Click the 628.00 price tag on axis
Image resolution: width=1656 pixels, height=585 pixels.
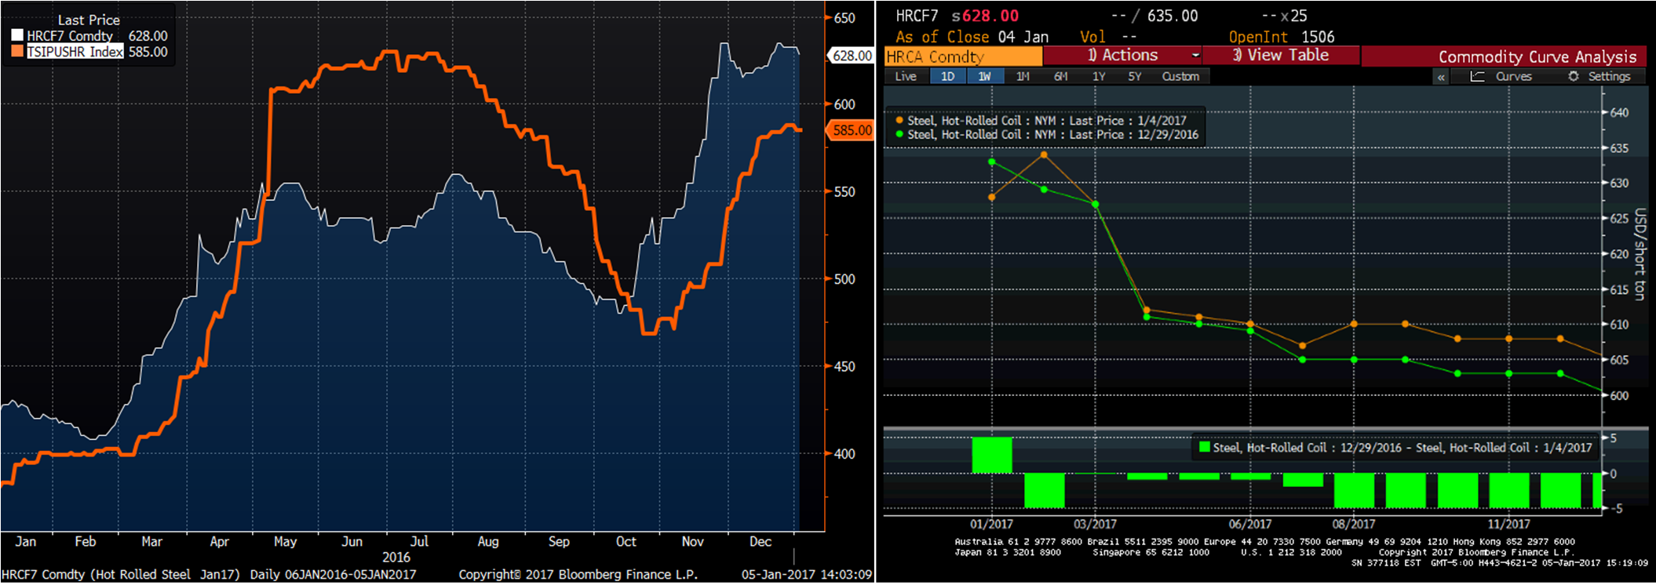point(852,56)
